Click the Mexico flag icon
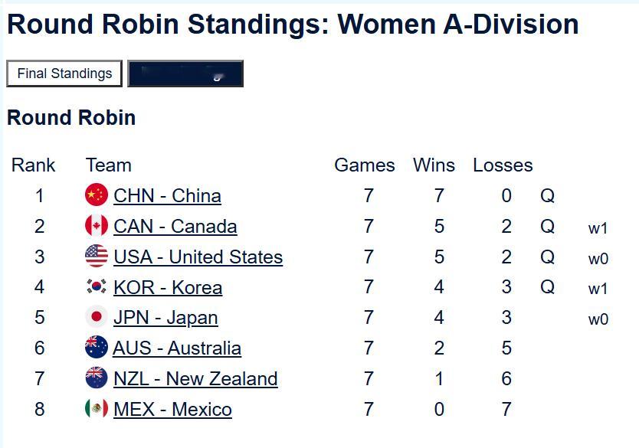Image resolution: width=639 pixels, height=448 pixels. pos(97,409)
